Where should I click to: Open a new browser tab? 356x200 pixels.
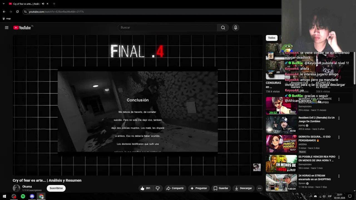coord(54,4)
